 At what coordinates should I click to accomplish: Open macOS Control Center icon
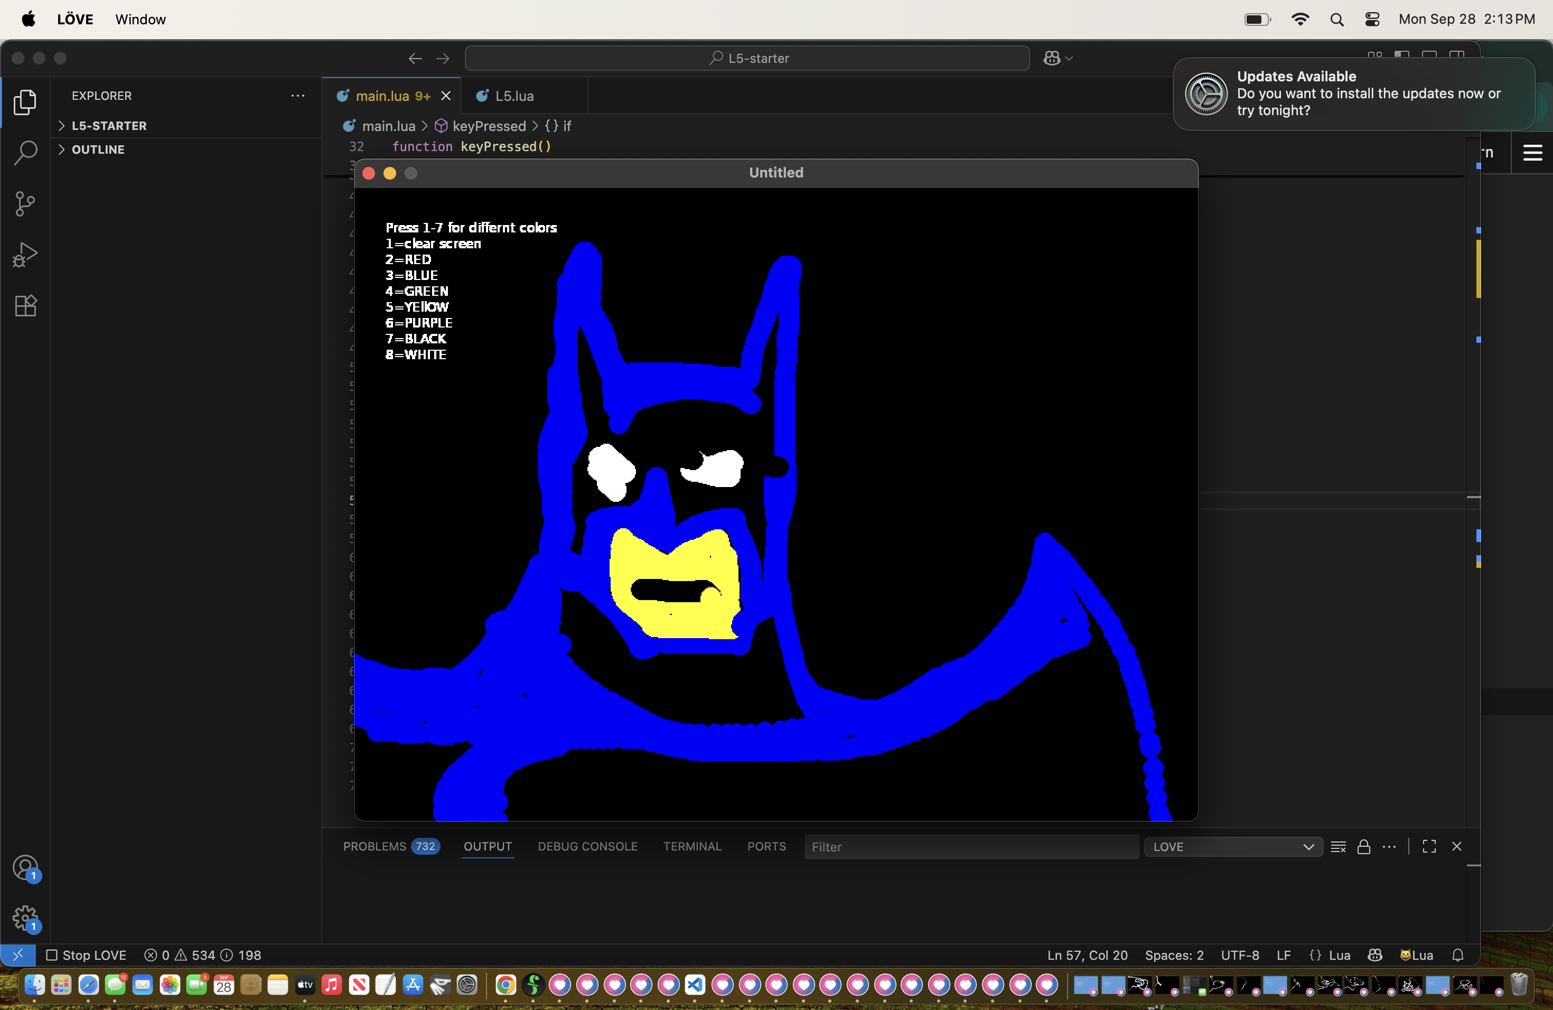click(1372, 19)
